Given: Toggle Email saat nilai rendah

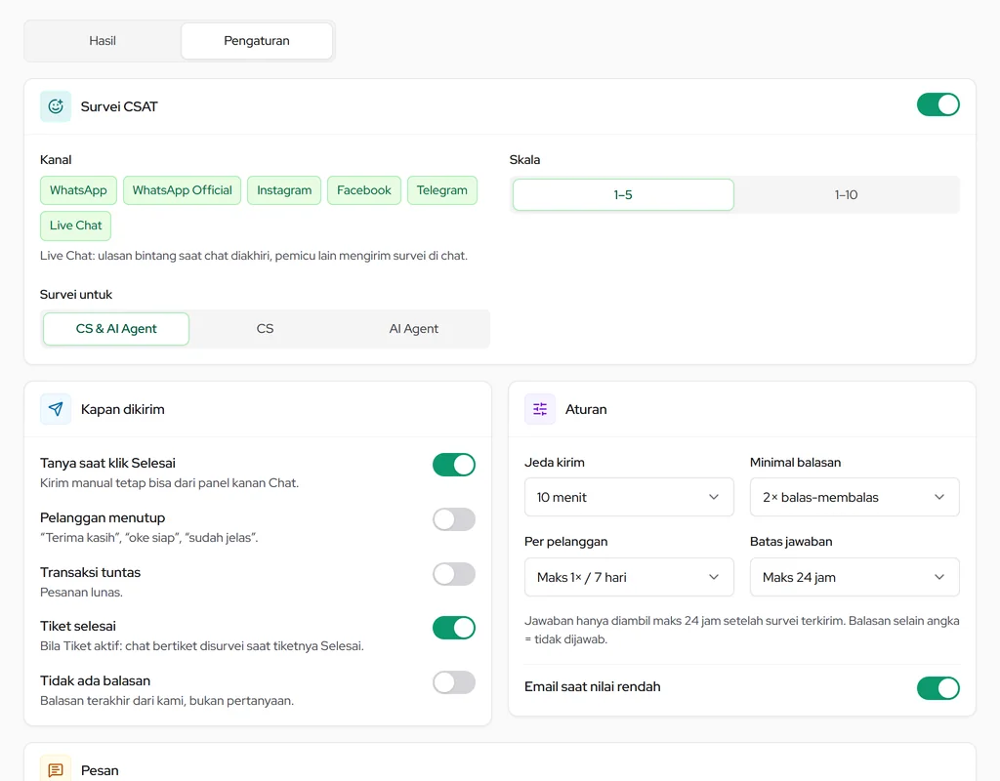Looking at the screenshot, I should pos(938,688).
